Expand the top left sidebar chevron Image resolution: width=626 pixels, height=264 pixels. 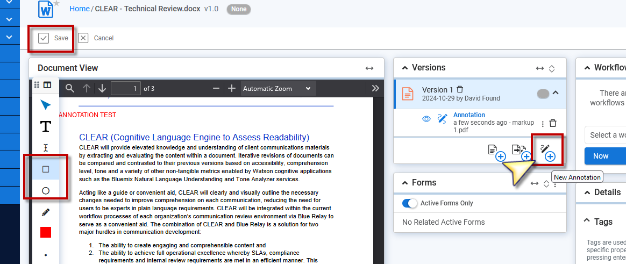pos(10,2)
